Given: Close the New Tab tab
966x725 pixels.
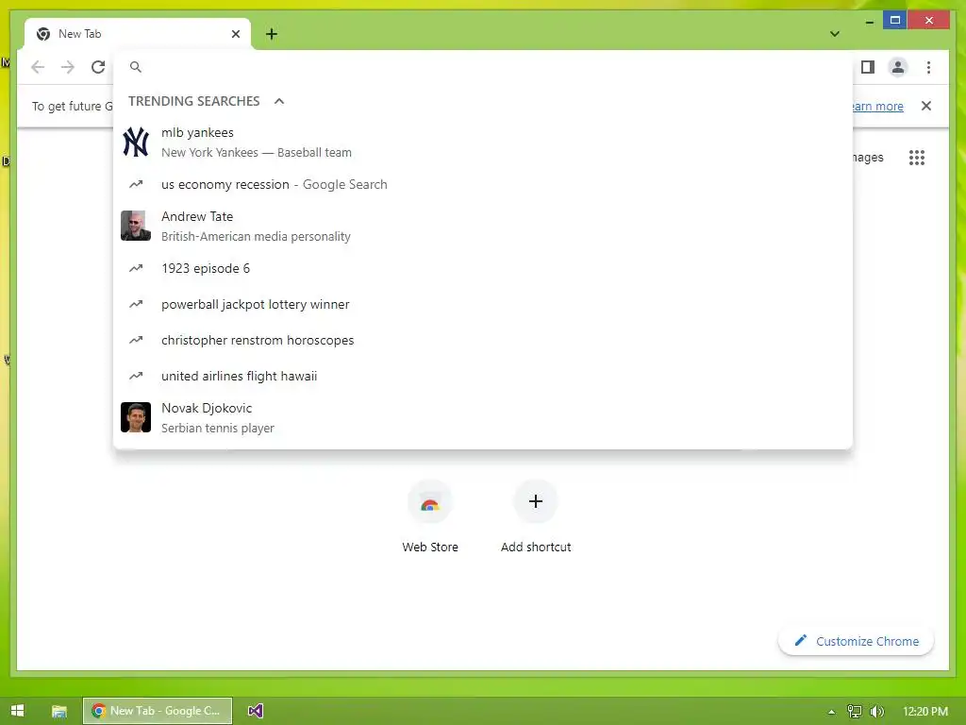Looking at the screenshot, I should 235,34.
